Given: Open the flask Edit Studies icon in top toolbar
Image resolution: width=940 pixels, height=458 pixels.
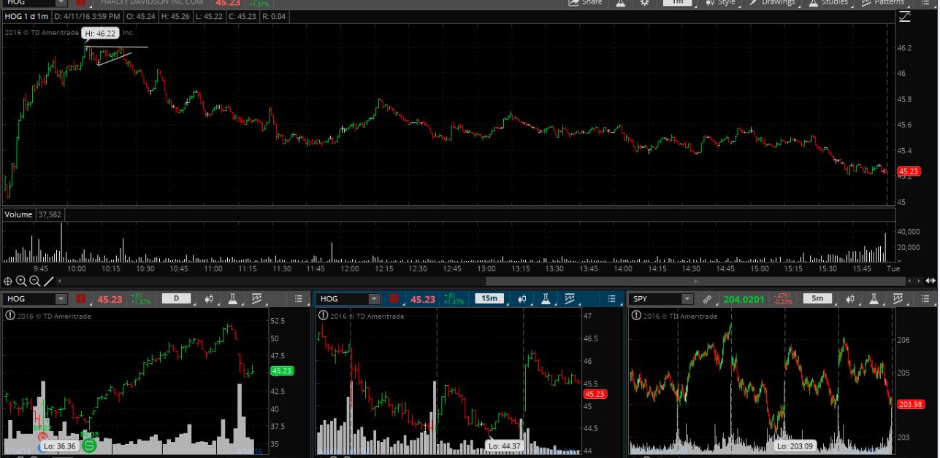Looking at the screenshot, I should point(620,2).
